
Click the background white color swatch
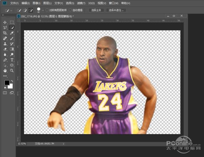pos(11,87)
